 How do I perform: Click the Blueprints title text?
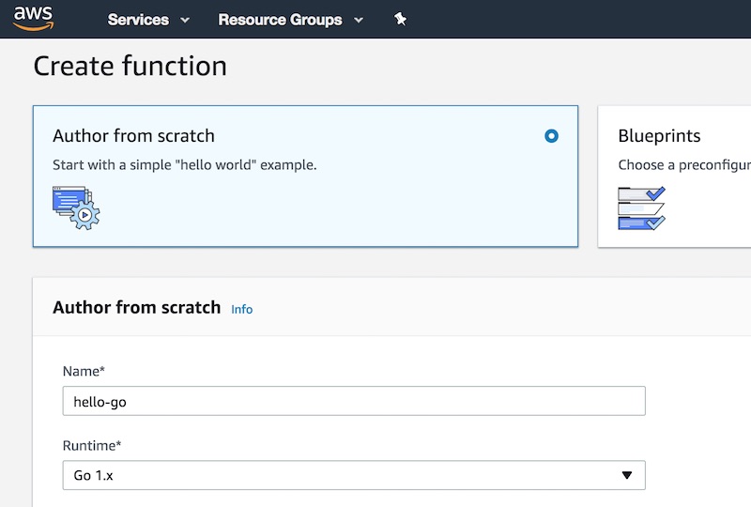pyautogui.click(x=659, y=136)
